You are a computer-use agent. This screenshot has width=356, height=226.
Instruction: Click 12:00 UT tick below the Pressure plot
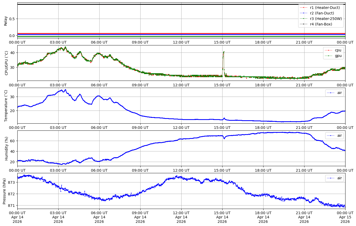[181, 213]
